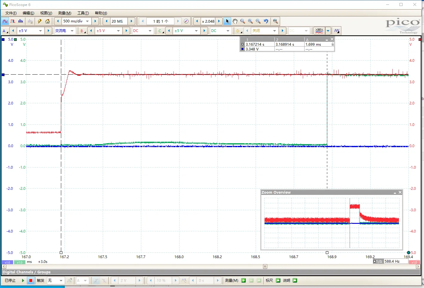Expand the math channels dropdown arrow
The height and width of the screenshot is (288, 424).
tap(328, 31)
